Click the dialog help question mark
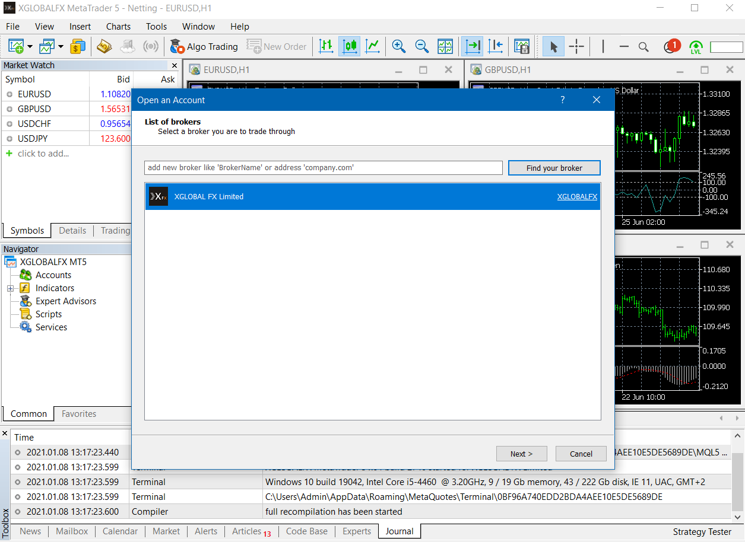 click(563, 100)
